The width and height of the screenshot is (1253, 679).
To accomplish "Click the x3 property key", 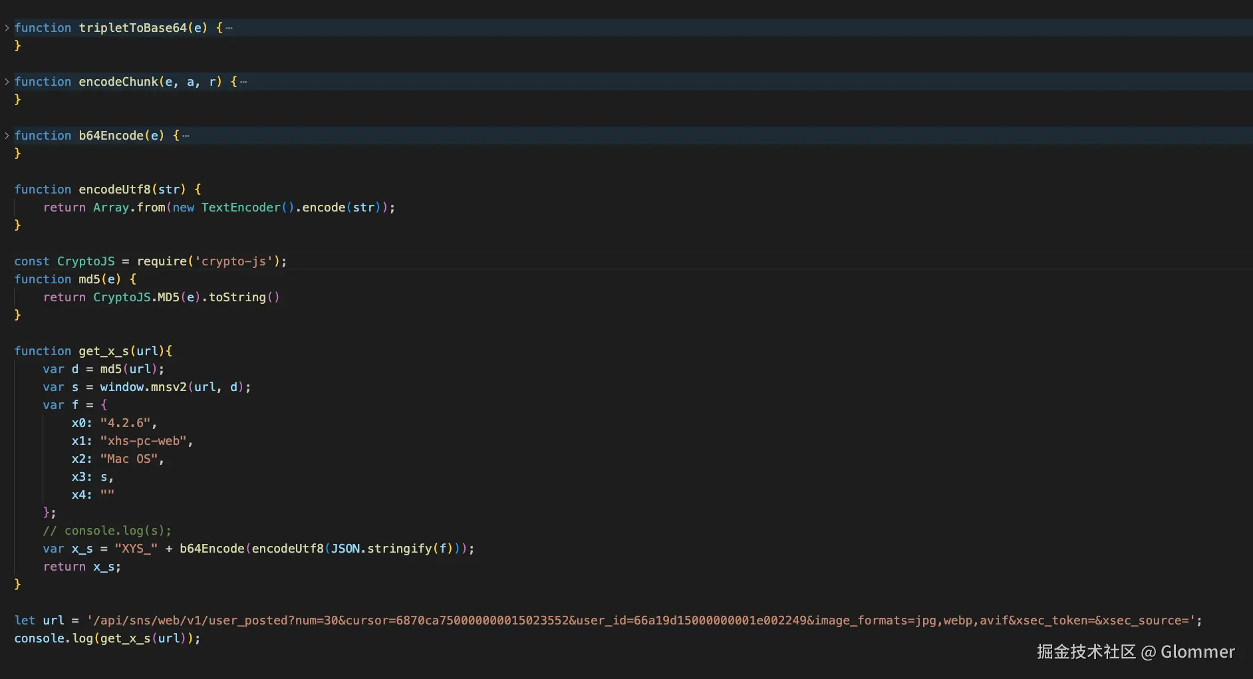I will click(x=78, y=477).
